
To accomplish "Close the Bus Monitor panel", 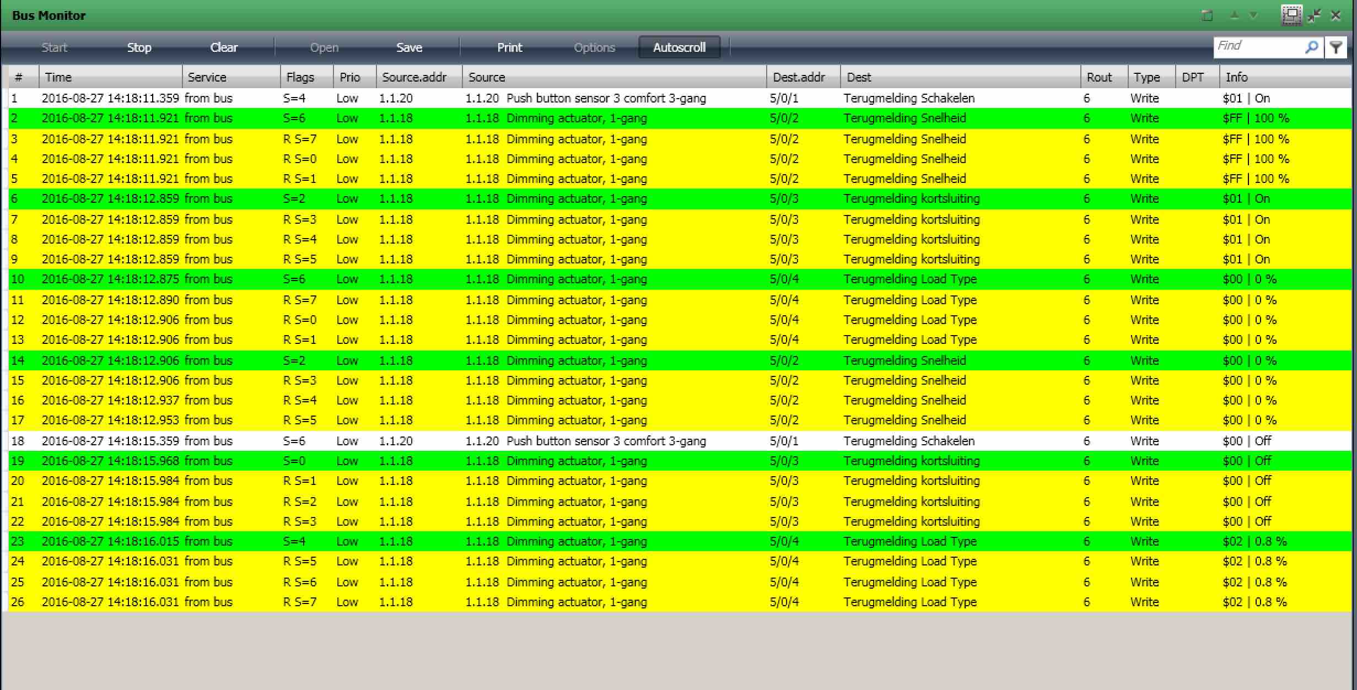I will tap(1336, 15).
